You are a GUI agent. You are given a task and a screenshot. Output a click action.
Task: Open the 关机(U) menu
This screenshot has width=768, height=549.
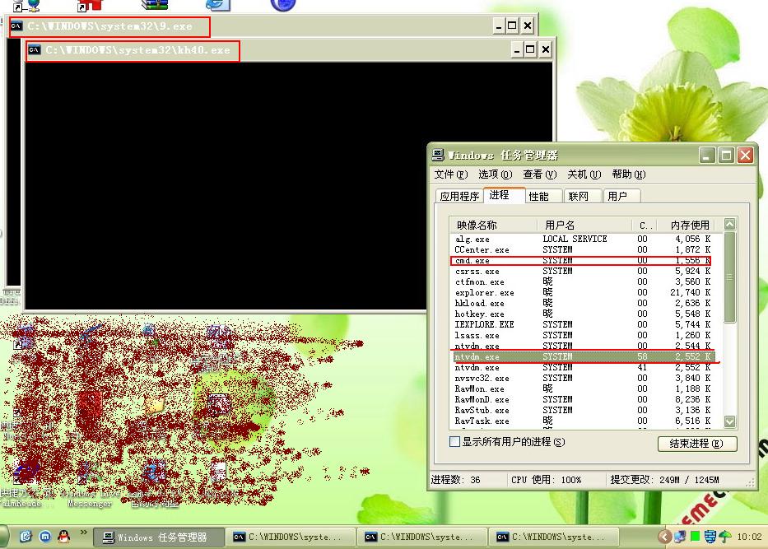584,174
